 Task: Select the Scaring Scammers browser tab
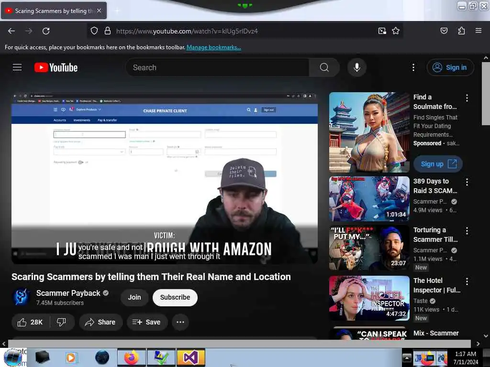click(x=54, y=11)
